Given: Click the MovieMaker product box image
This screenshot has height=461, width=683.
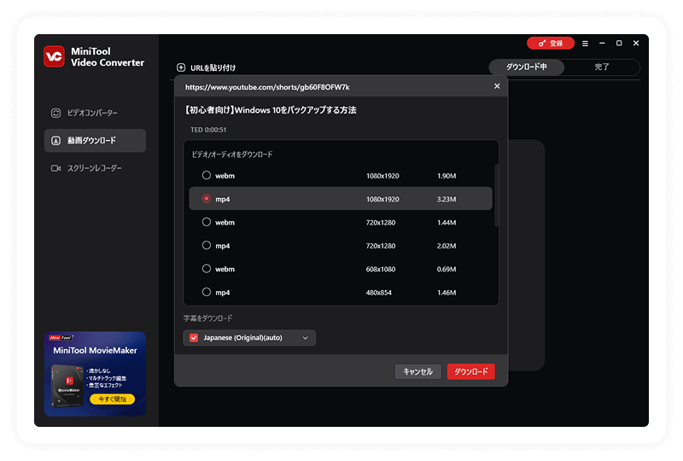Looking at the screenshot, I should click(67, 386).
